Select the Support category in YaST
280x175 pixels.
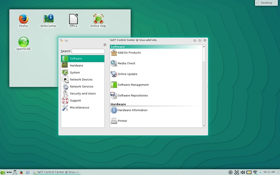click(x=83, y=100)
